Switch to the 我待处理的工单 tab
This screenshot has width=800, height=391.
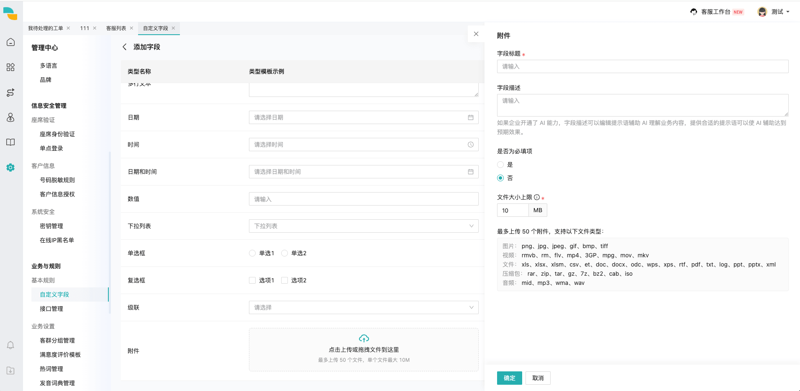tap(46, 28)
